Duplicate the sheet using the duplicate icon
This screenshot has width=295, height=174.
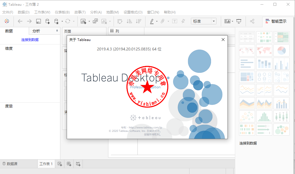[x=95, y=21]
